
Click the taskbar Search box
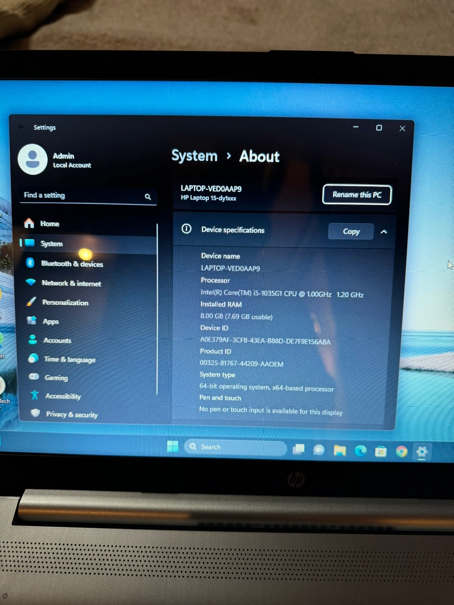235,447
